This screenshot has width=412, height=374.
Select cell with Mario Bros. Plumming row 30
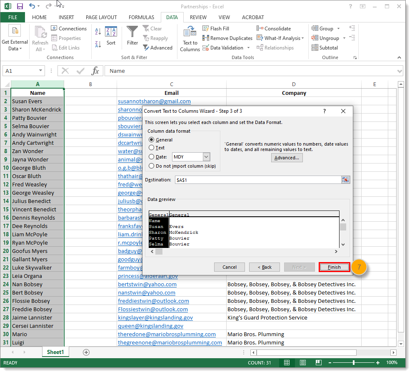[294, 334]
